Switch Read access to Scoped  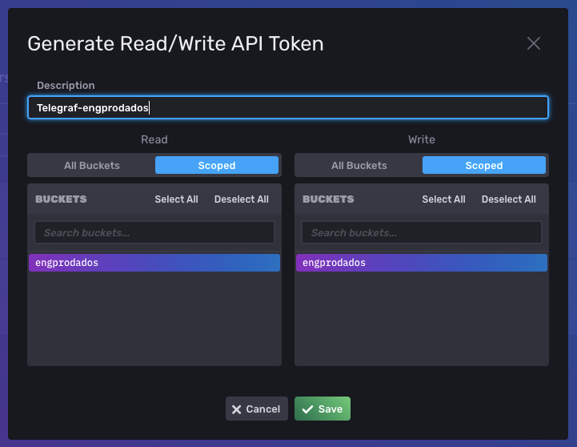click(x=217, y=166)
